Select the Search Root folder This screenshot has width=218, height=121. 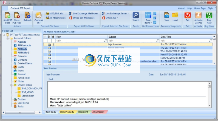click(28, 96)
